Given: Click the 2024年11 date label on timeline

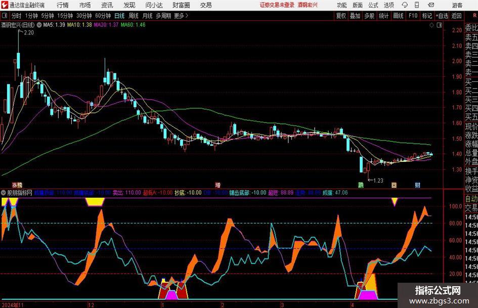Looking at the screenshot, I should point(13,304).
